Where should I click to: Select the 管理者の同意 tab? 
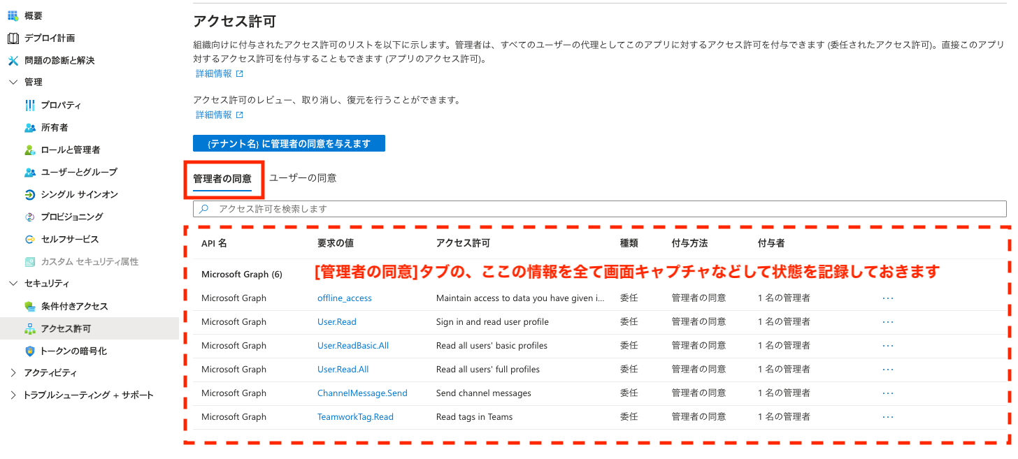[222, 179]
